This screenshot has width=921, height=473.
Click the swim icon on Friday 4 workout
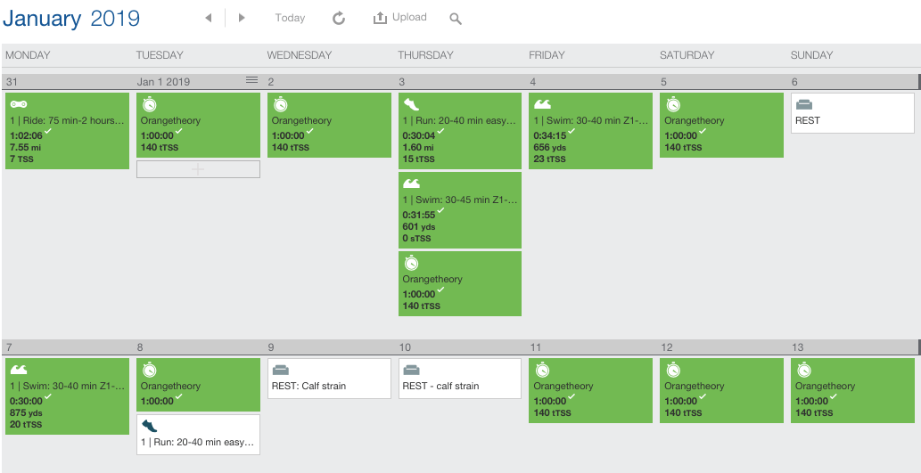tap(542, 104)
